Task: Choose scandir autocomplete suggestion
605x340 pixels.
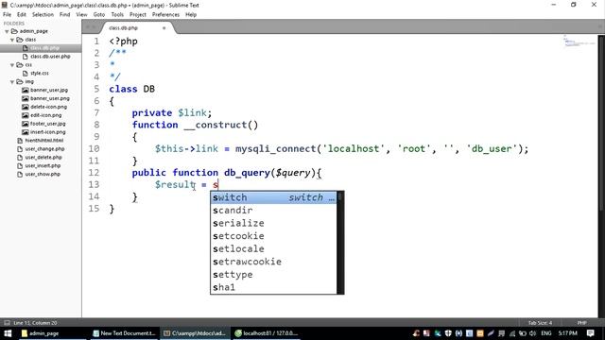Action: [x=273, y=210]
